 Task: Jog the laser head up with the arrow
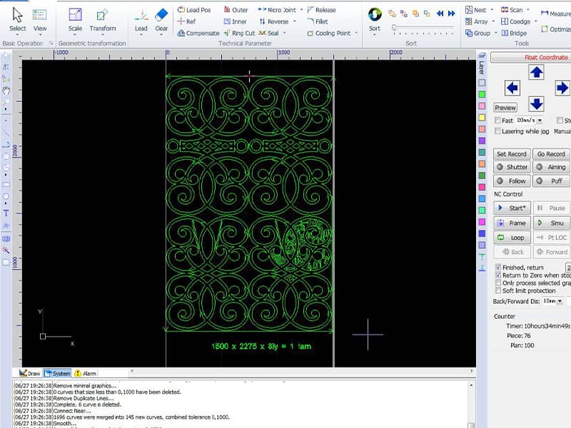click(536, 72)
